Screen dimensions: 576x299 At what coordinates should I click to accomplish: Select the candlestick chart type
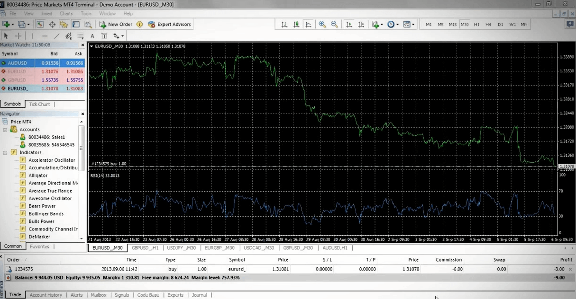[x=296, y=24]
